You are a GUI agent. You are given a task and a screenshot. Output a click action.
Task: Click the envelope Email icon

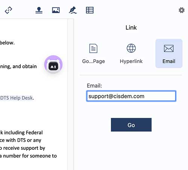169,48
